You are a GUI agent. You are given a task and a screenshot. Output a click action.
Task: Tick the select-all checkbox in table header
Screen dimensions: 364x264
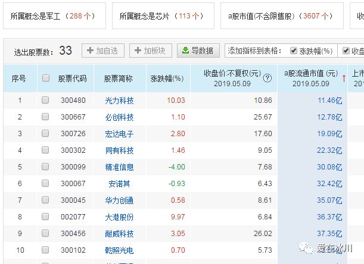pos(46,78)
